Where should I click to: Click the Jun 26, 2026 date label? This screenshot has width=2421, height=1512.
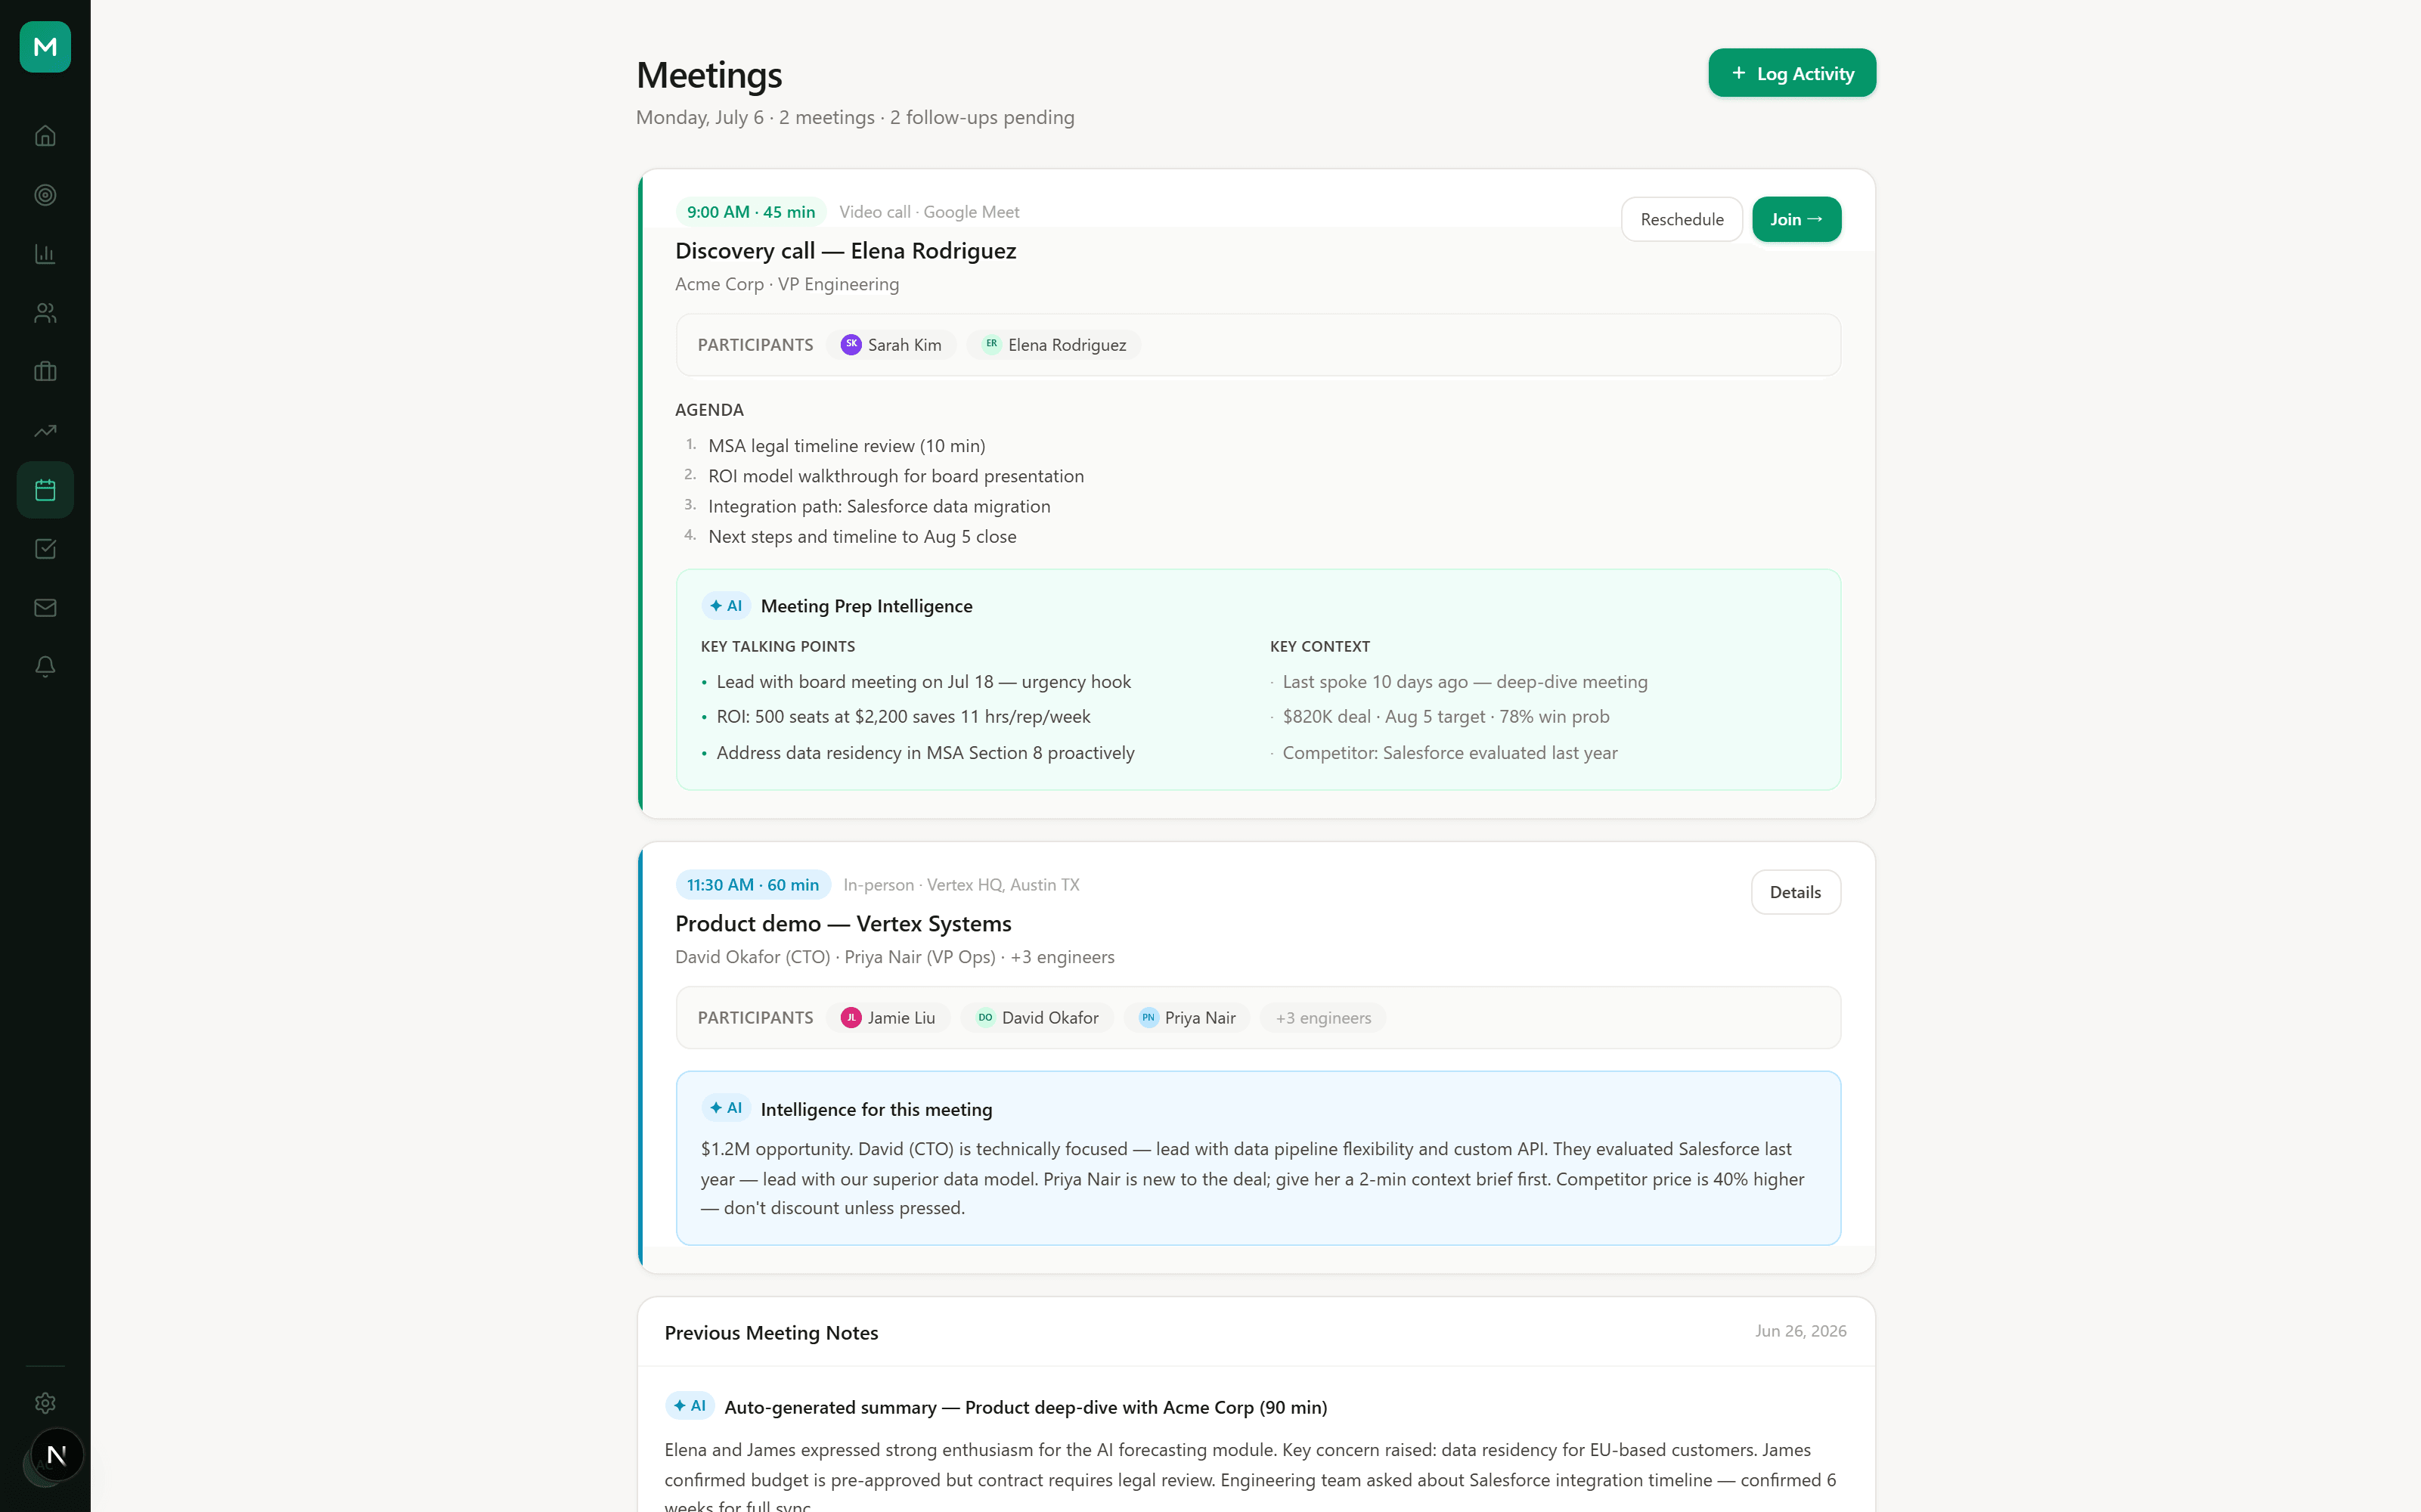click(x=1800, y=1331)
